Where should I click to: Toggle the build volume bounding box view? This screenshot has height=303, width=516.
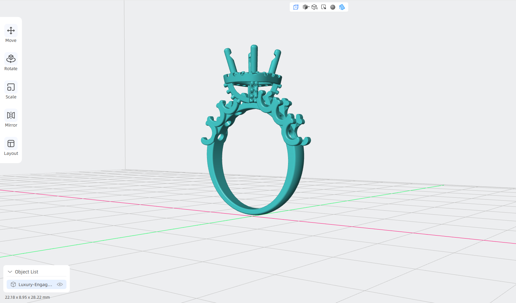(x=296, y=7)
